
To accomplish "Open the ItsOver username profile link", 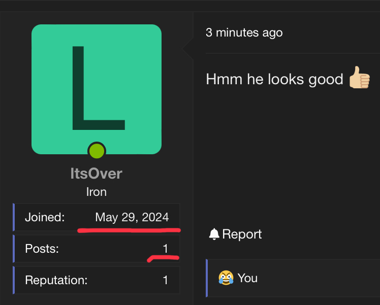I will point(97,174).
